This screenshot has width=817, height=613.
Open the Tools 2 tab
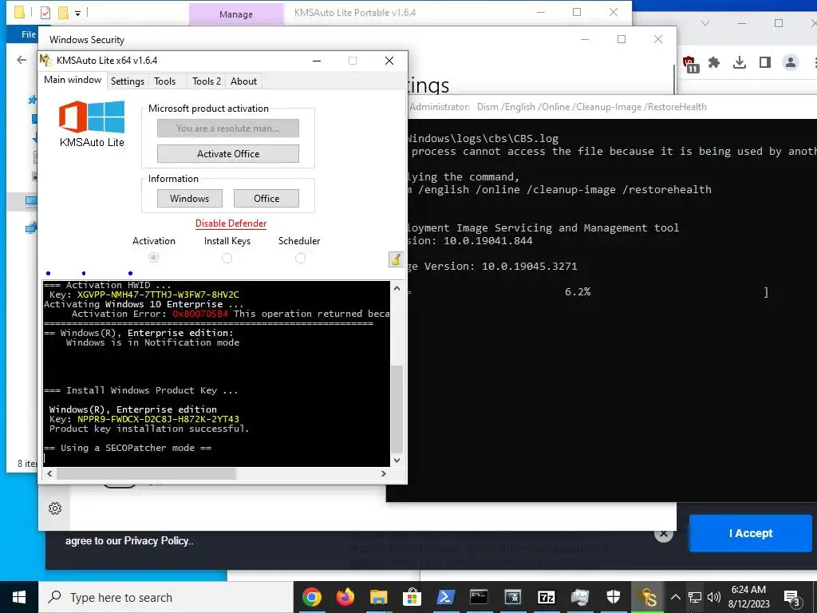click(x=207, y=81)
